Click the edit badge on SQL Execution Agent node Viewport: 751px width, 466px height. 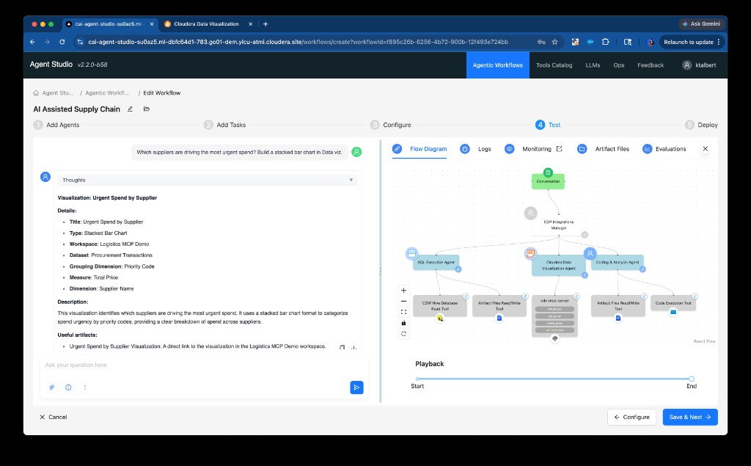pos(458,269)
